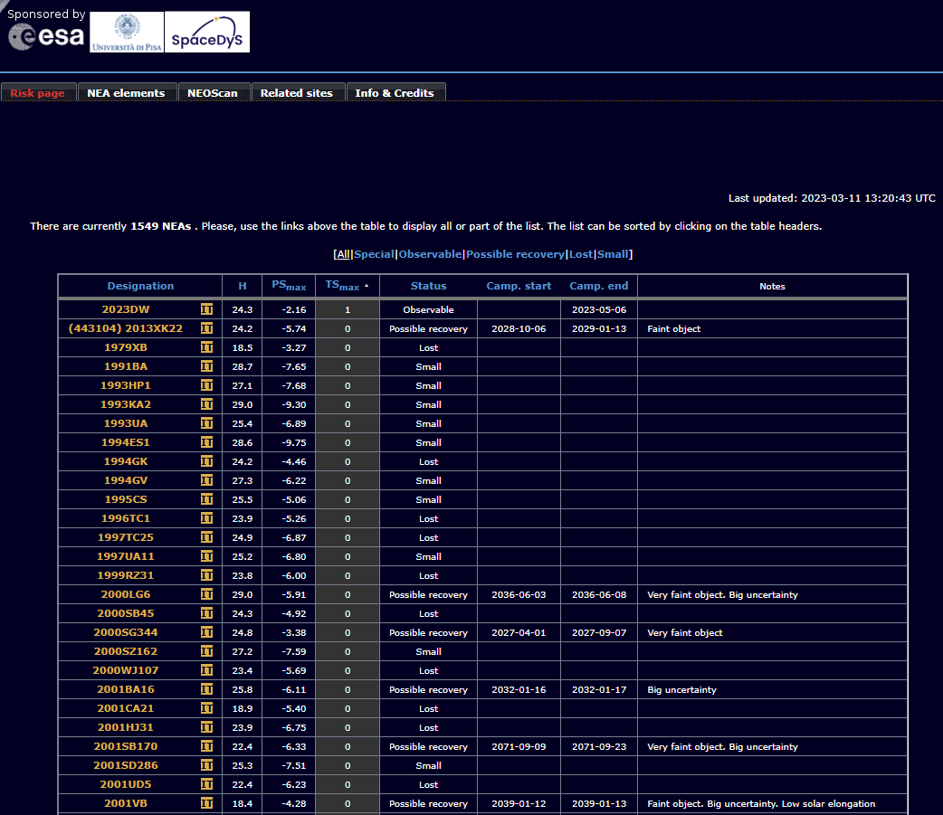The width and height of the screenshot is (943, 815).
Task: Open the 2001HJ31 designation link
Action: tap(126, 727)
